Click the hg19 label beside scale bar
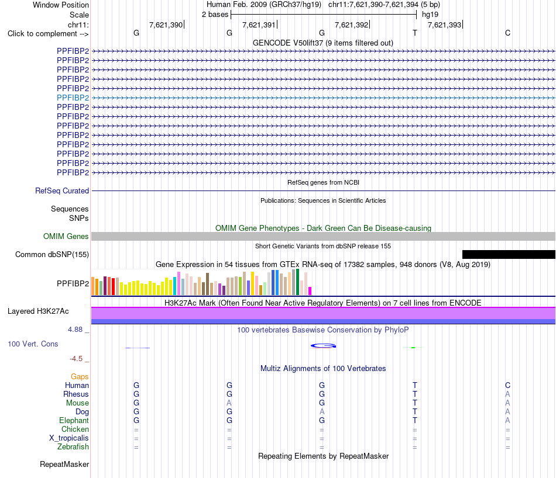Image resolution: width=556 pixels, height=478 pixels. click(430, 15)
